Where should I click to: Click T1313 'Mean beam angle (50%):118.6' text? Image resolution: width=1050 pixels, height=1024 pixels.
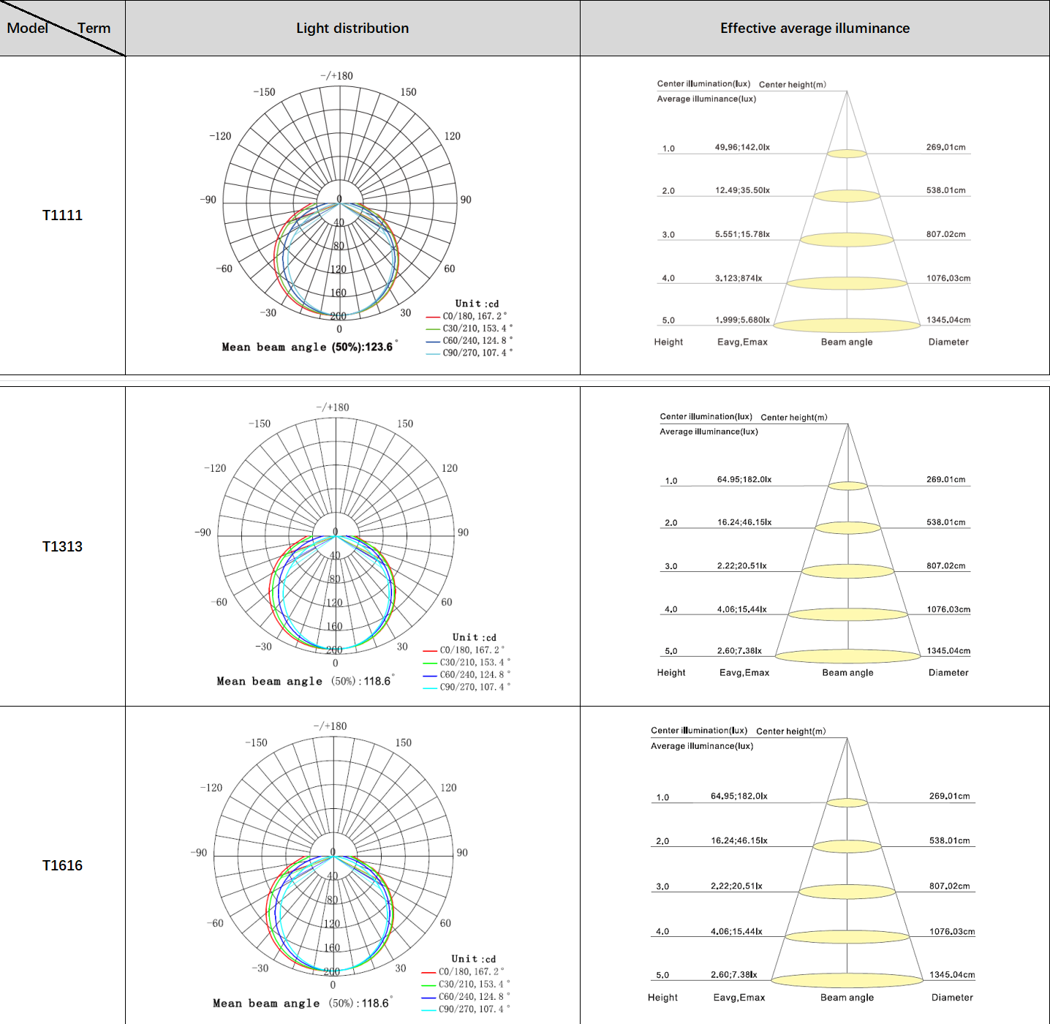[306, 681]
